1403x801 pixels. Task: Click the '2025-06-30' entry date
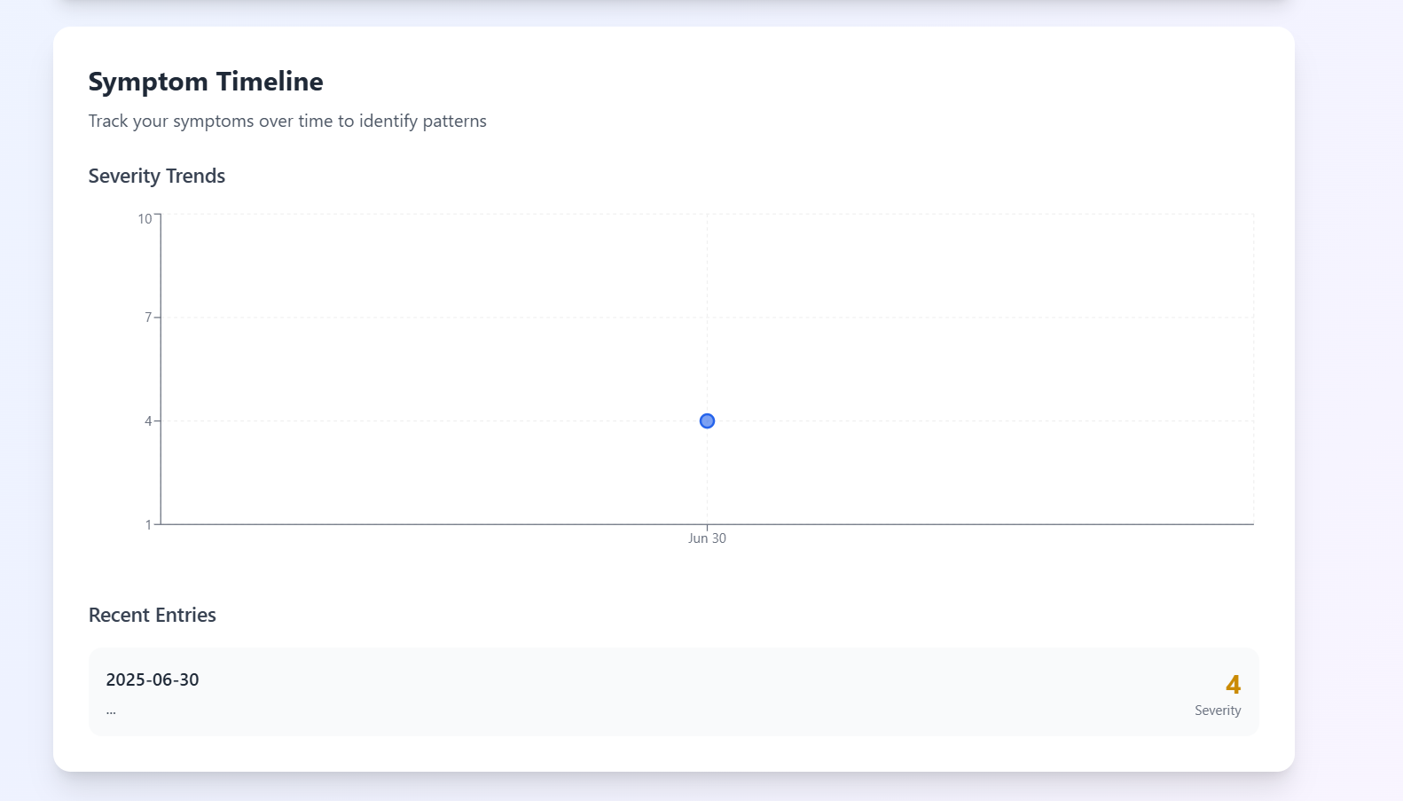click(153, 679)
